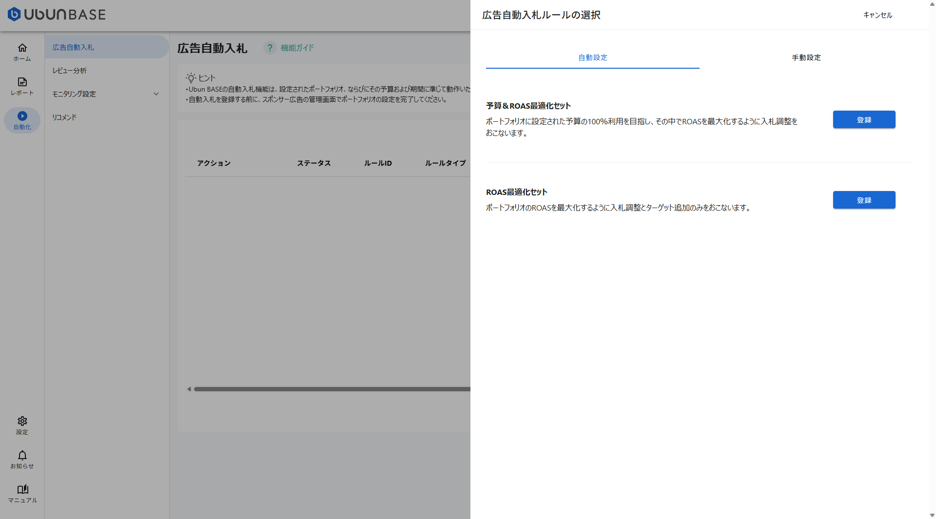
Task: Cancel the rule selection panel
Action: [x=877, y=15]
